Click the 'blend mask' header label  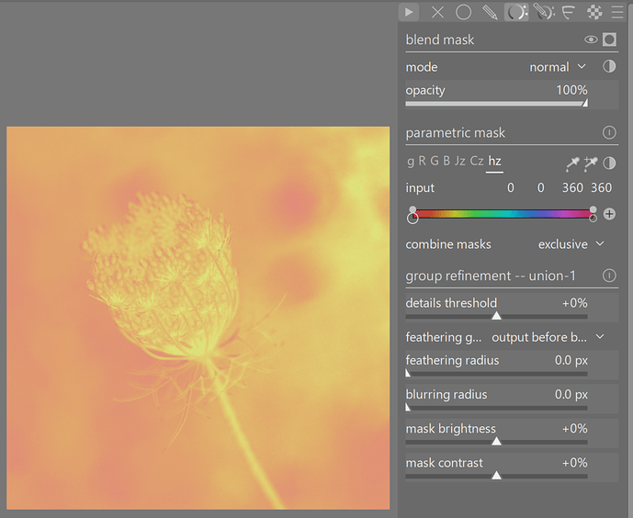[x=440, y=39]
